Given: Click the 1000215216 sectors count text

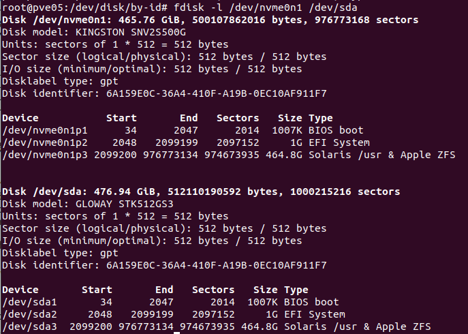Looking at the screenshot, I should (x=345, y=192).
